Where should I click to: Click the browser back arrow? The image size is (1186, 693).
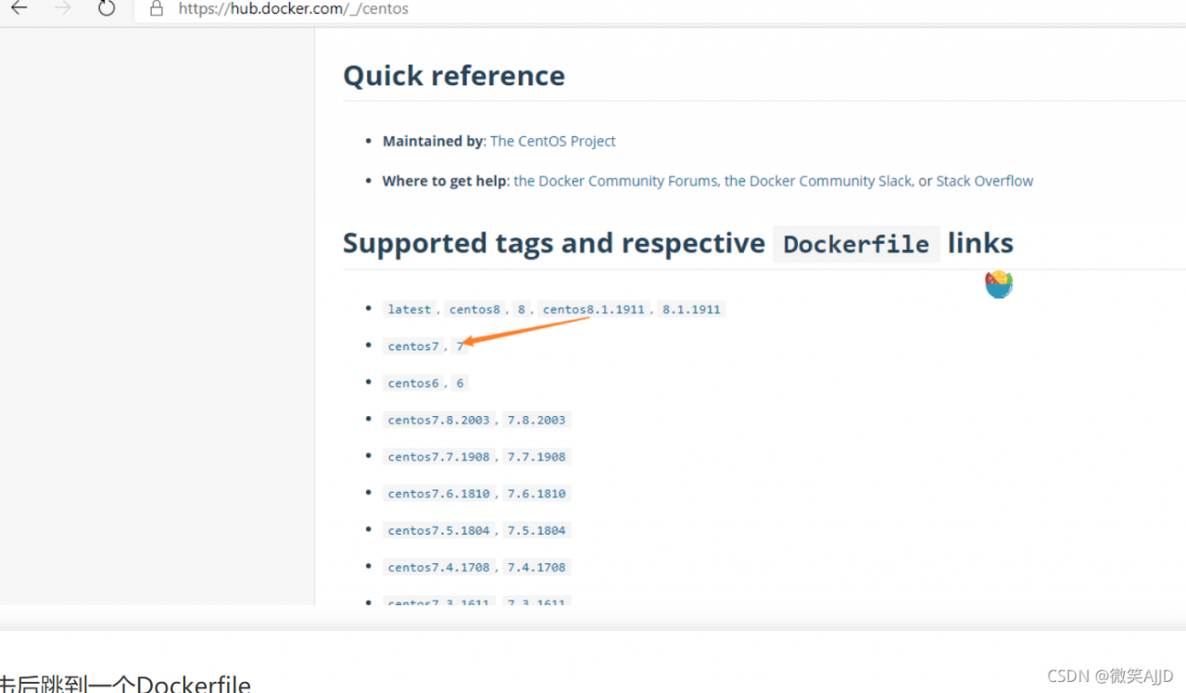(19, 8)
